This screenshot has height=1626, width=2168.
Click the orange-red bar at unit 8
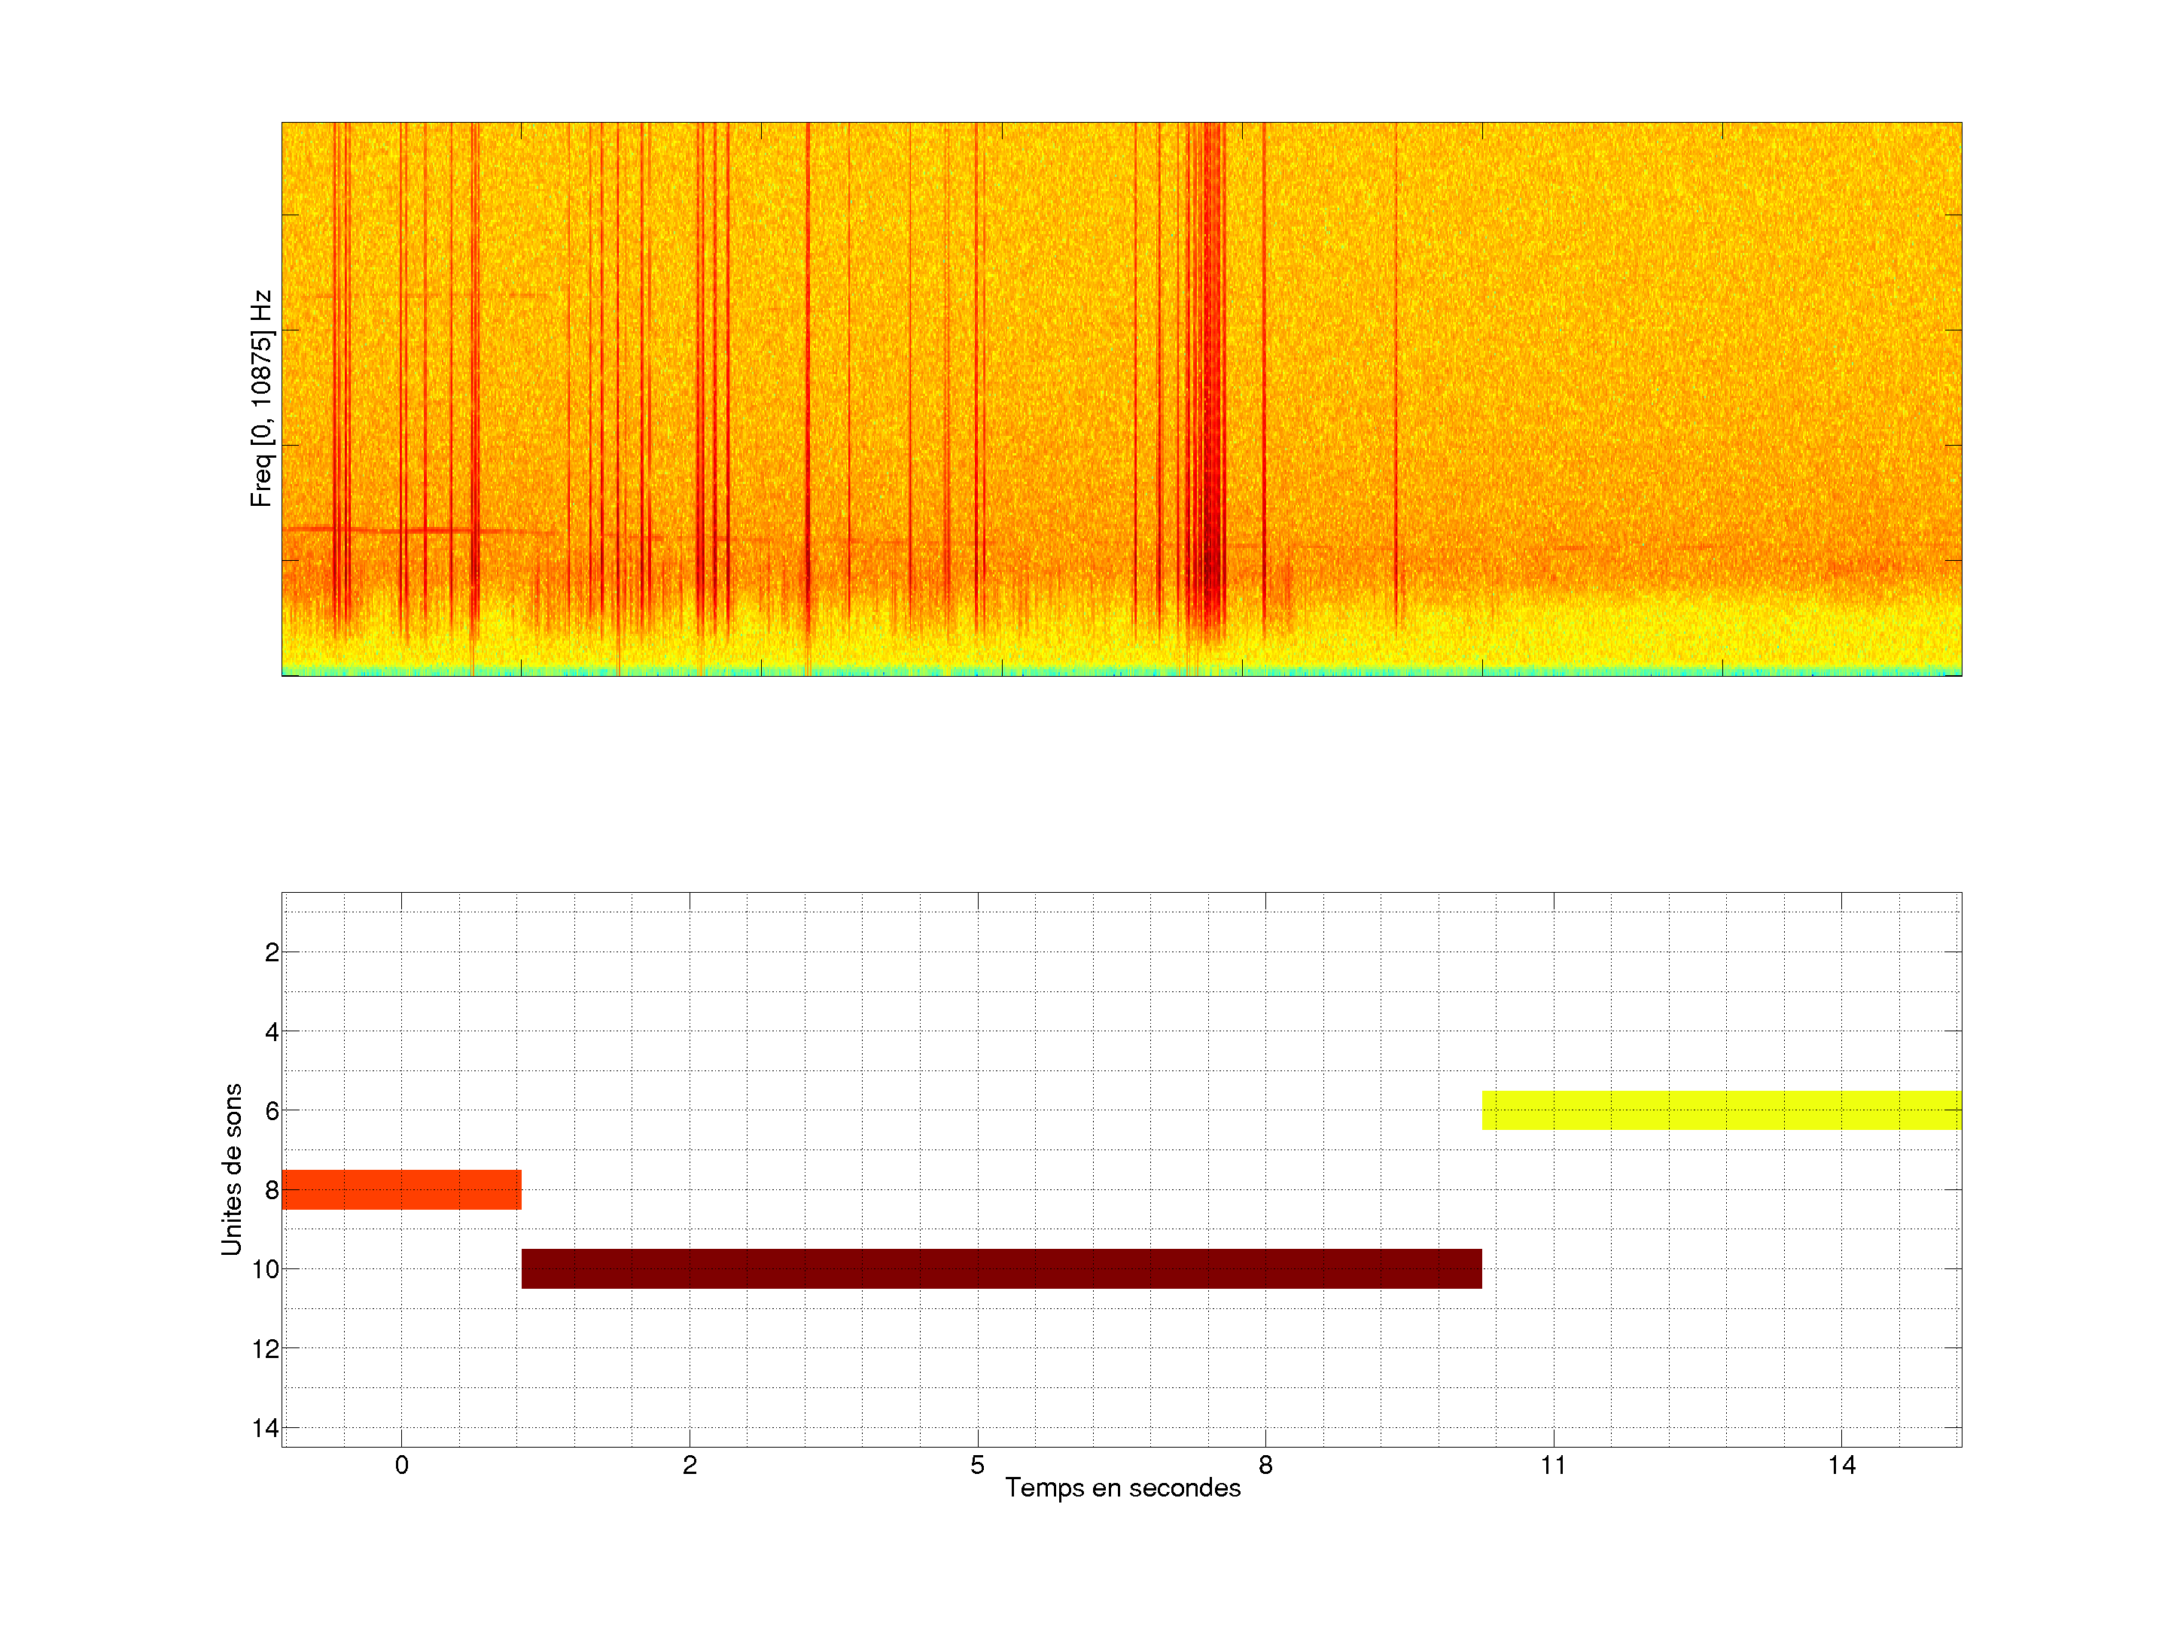click(401, 1190)
